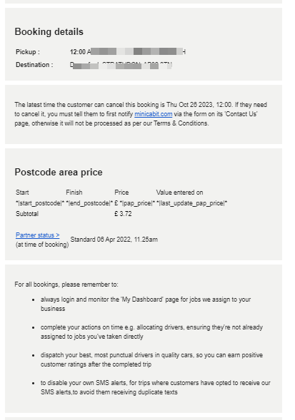The width and height of the screenshot is (295, 420).
Task: Click the start_postcode placeholder cell
Action: (40, 203)
